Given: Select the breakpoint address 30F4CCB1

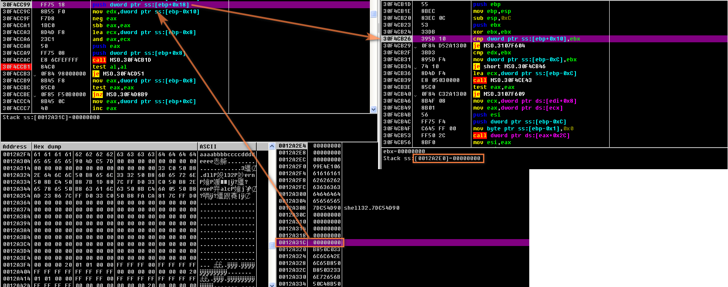Looking at the screenshot, I should click(x=16, y=67).
